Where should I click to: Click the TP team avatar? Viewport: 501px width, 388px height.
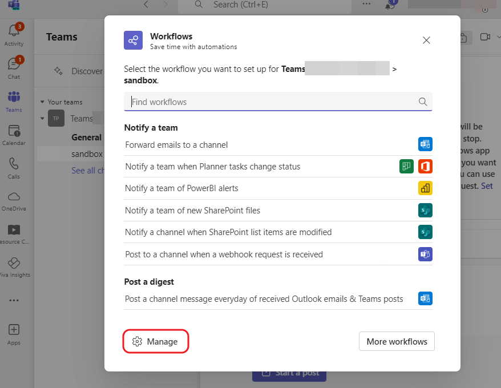point(56,118)
